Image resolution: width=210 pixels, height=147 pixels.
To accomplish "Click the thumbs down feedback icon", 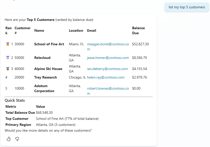I will coord(17,139).
